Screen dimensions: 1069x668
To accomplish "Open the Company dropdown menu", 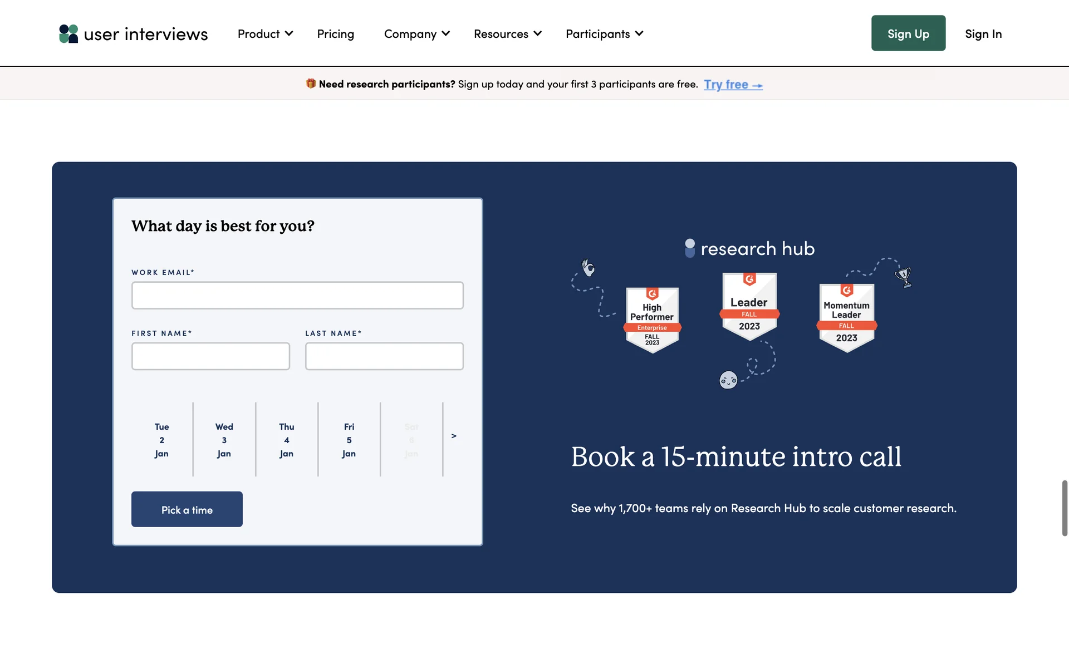I will click(x=416, y=34).
